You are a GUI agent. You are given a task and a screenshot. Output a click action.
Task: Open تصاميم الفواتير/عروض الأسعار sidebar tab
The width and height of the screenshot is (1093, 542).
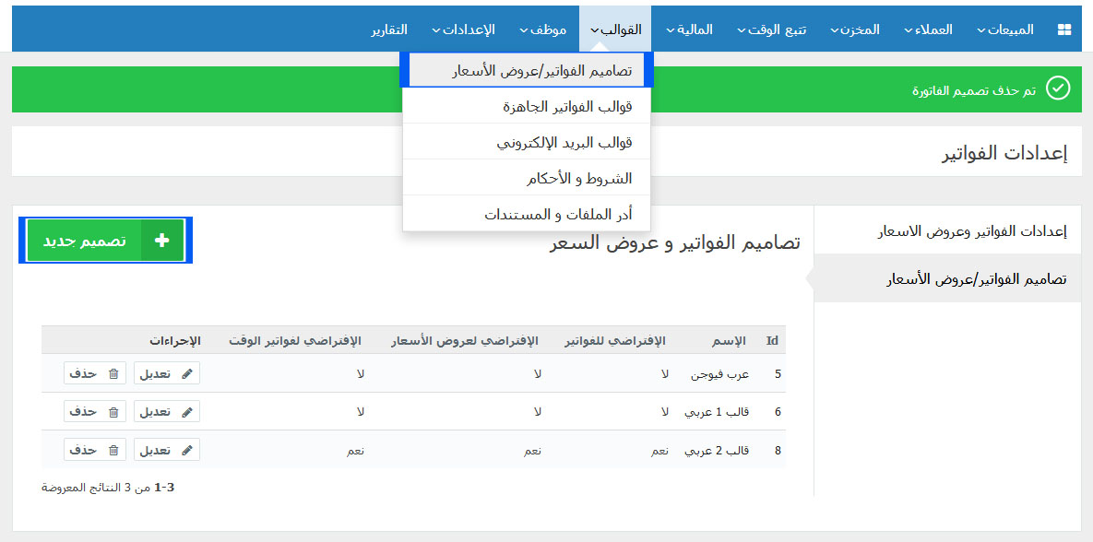(948, 278)
